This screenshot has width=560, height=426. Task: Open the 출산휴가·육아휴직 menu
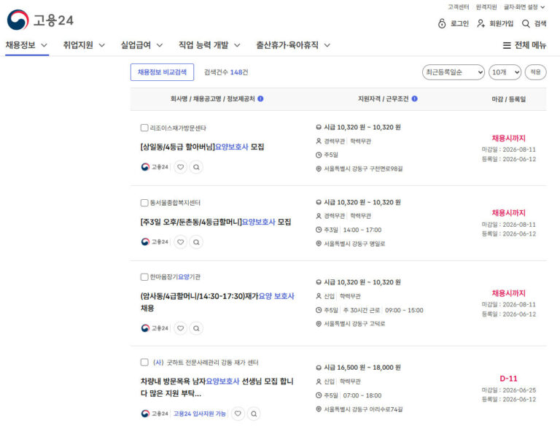(x=287, y=45)
